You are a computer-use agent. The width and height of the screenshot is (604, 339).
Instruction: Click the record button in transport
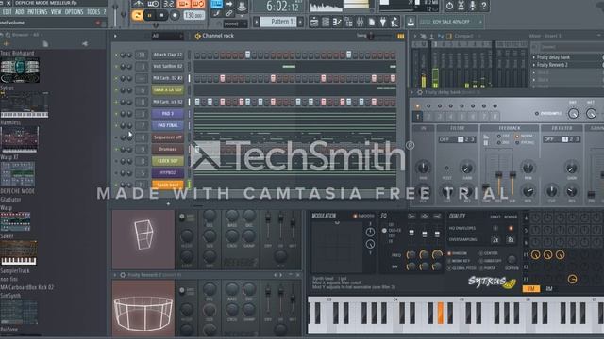175,15
